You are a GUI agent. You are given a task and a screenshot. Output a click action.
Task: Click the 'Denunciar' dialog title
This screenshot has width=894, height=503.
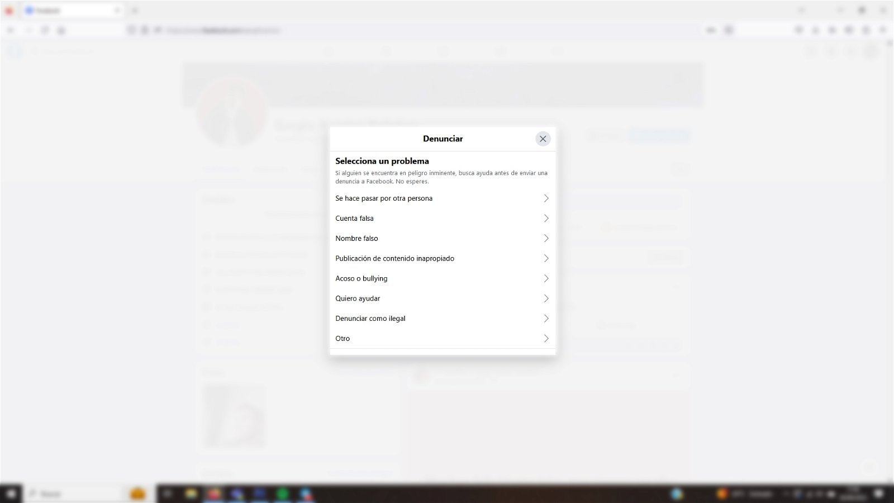click(443, 139)
